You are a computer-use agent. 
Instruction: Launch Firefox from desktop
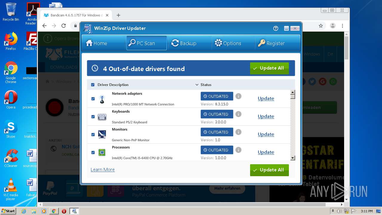point(11,41)
